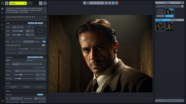Open the VAE Precision dropdown
Screen dimensions: 186x104
point(40,98)
